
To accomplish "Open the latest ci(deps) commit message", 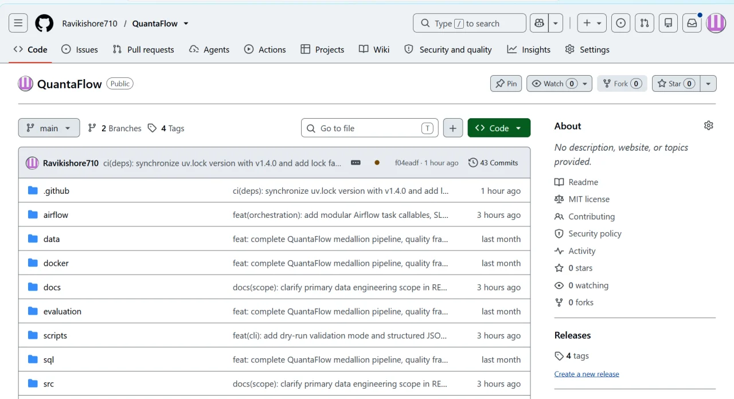I will point(222,163).
